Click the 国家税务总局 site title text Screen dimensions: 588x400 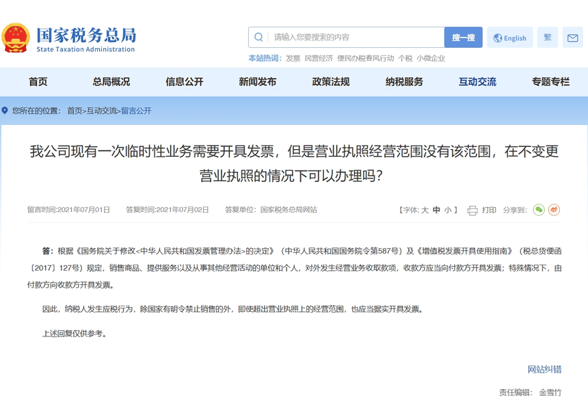tap(86, 36)
